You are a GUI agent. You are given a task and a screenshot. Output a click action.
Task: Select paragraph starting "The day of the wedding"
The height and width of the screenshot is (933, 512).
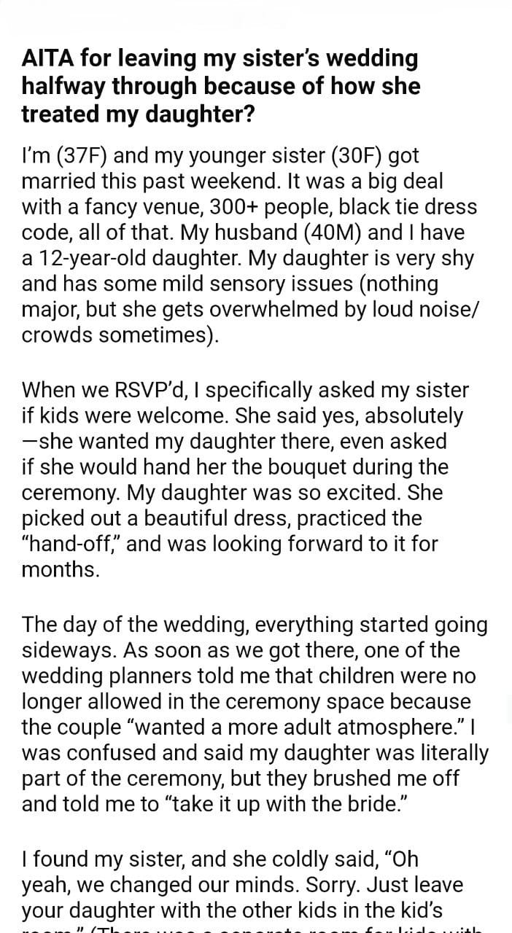[255, 714]
